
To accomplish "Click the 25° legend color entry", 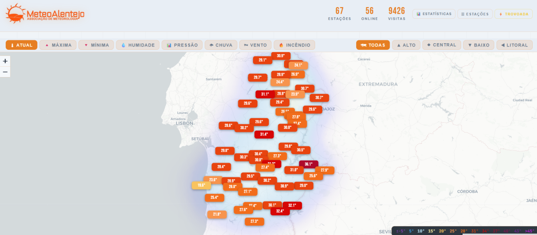I will (x=453, y=231).
